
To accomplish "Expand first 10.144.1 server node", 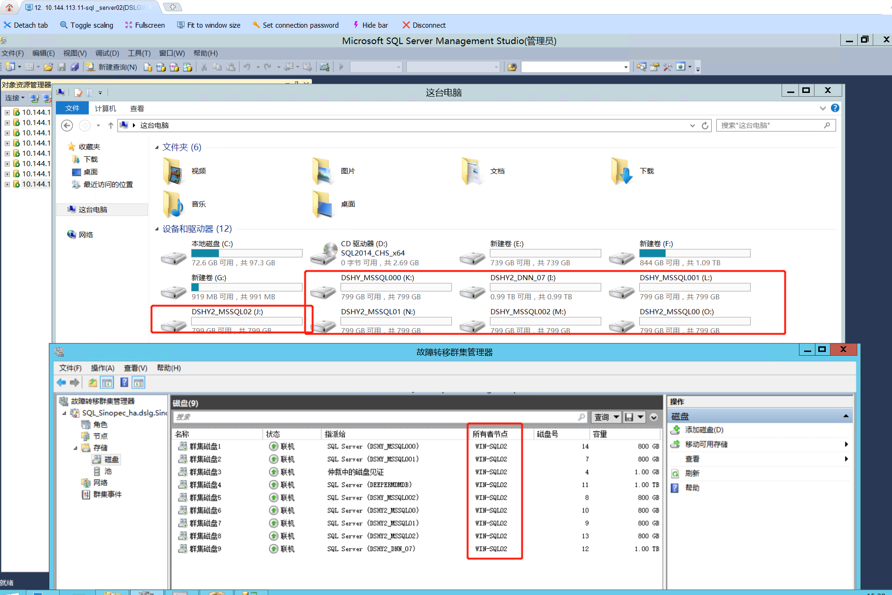I will tap(7, 113).
